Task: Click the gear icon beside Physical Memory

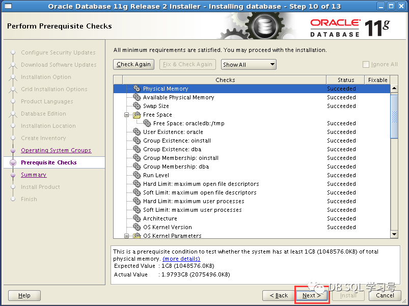Action: pos(137,89)
